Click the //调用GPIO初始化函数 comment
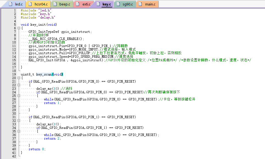This screenshot has width=265, height=159. (47, 42)
